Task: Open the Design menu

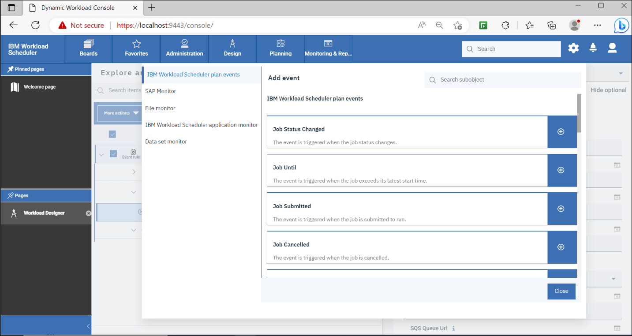Action: [232, 49]
